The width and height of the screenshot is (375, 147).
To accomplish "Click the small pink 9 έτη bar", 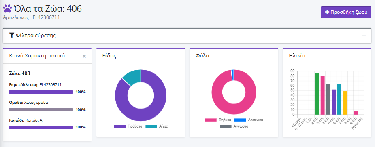I will pyautogui.click(x=356, y=113).
